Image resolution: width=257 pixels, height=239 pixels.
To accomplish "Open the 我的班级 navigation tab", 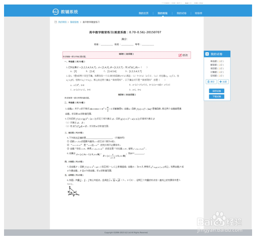I will click(x=163, y=13).
